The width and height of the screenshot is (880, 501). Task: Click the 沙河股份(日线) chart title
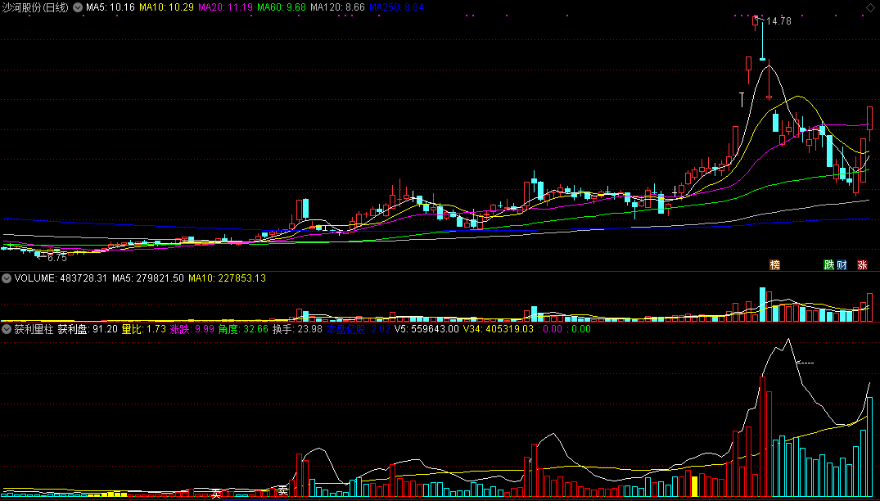(x=36, y=8)
